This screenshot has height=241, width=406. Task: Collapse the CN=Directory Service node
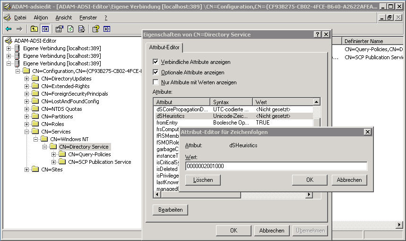click(44, 147)
